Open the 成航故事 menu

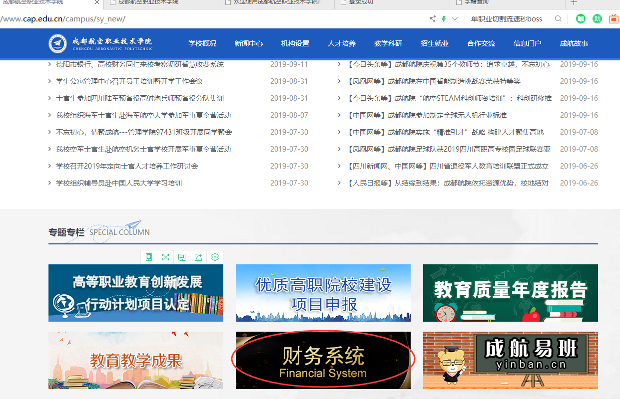pyautogui.click(x=574, y=43)
